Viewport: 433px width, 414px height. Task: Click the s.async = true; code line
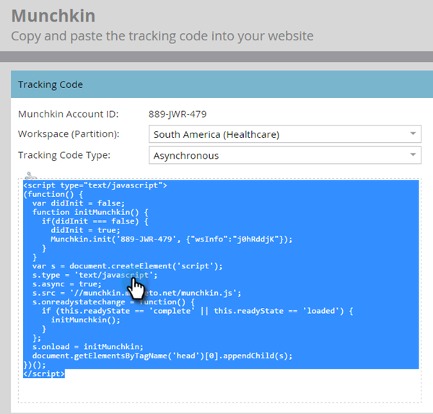pyautogui.click(x=67, y=284)
